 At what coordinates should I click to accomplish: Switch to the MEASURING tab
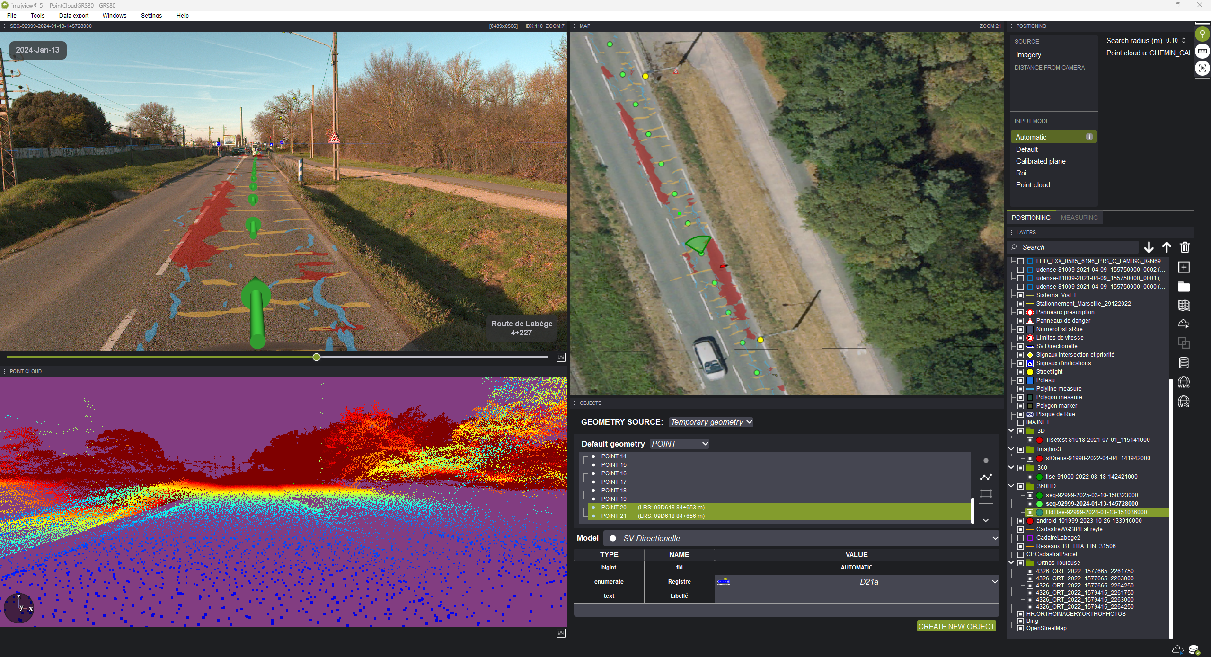1079,218
